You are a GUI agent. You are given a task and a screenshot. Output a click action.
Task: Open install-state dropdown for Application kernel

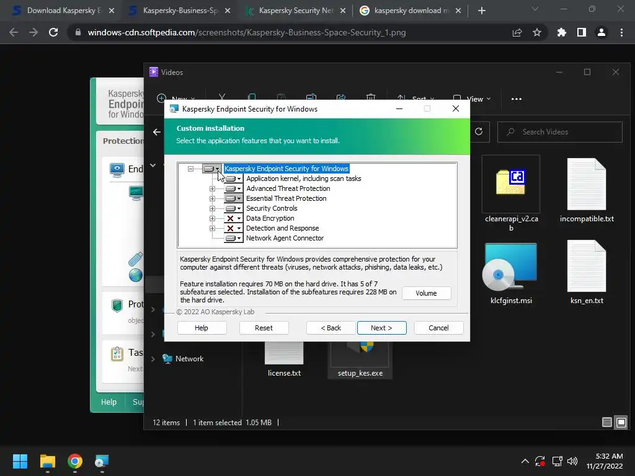coord(233,178)
